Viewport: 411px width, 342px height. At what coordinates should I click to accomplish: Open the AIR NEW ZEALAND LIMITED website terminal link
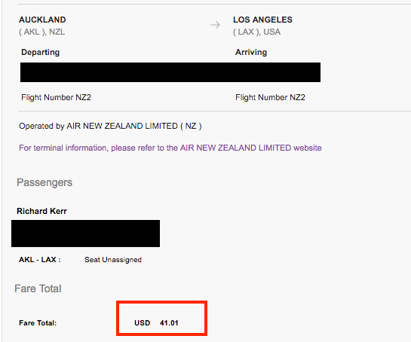click(x=170, y=148)
